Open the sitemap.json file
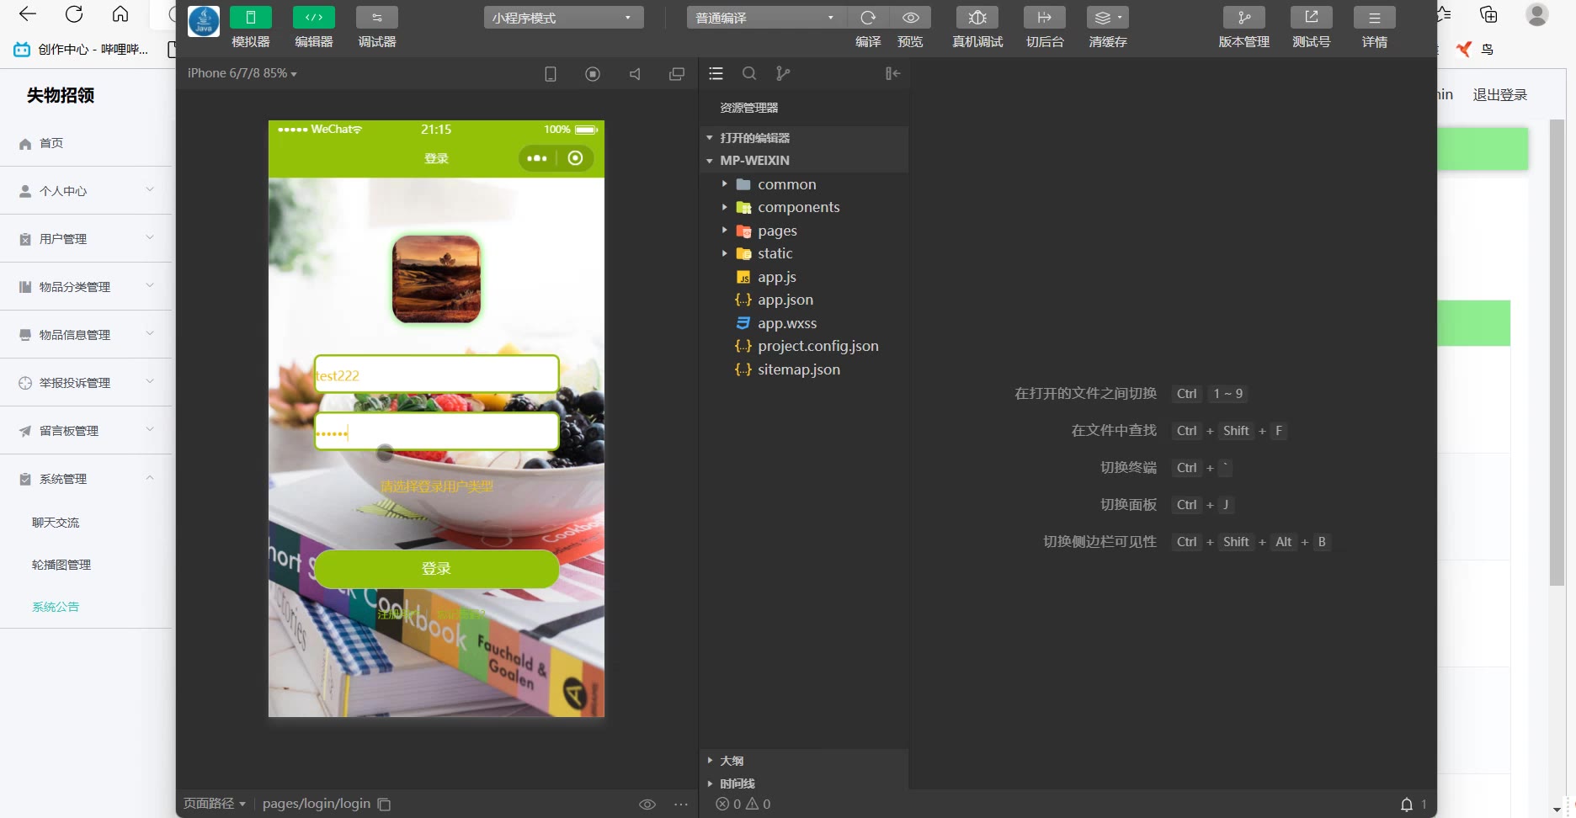This screenshot has width=1576, height=818. [x=804, y=369]
